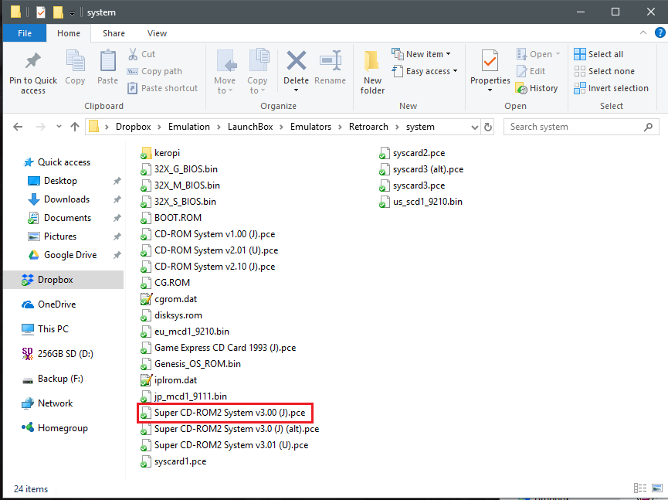Expand the address bar history dropdown
This screenshot has height=500, width=668.
pyautogui.click(x=475, y=127)
